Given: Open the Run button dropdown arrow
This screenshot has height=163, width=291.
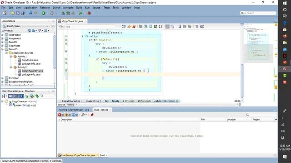Looking at the screenshot, I should [85, 13].
